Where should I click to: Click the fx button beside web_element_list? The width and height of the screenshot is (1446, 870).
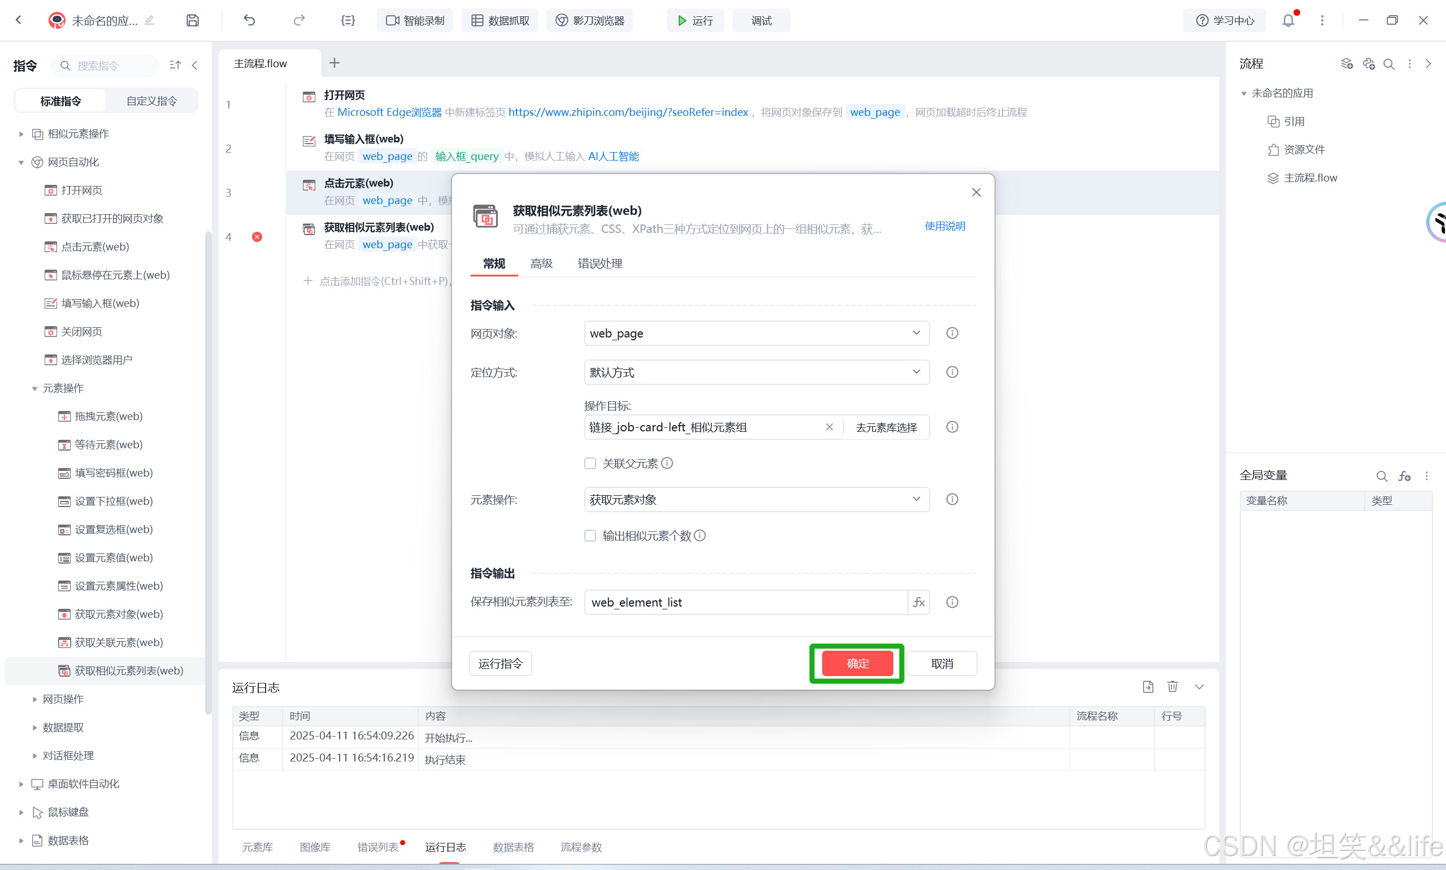tap(919, 602)
